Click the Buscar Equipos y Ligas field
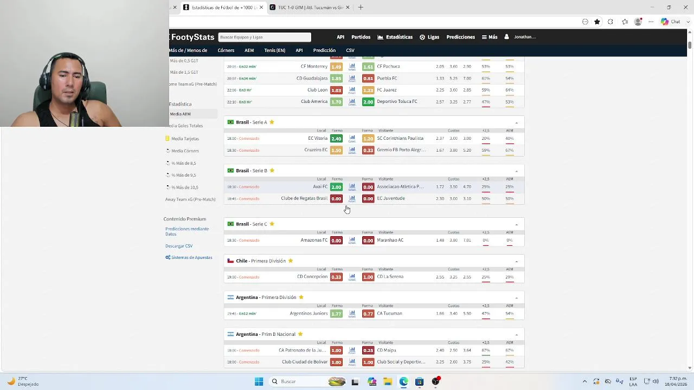Viewport: 694px width, 390px height. pos(265,37)
